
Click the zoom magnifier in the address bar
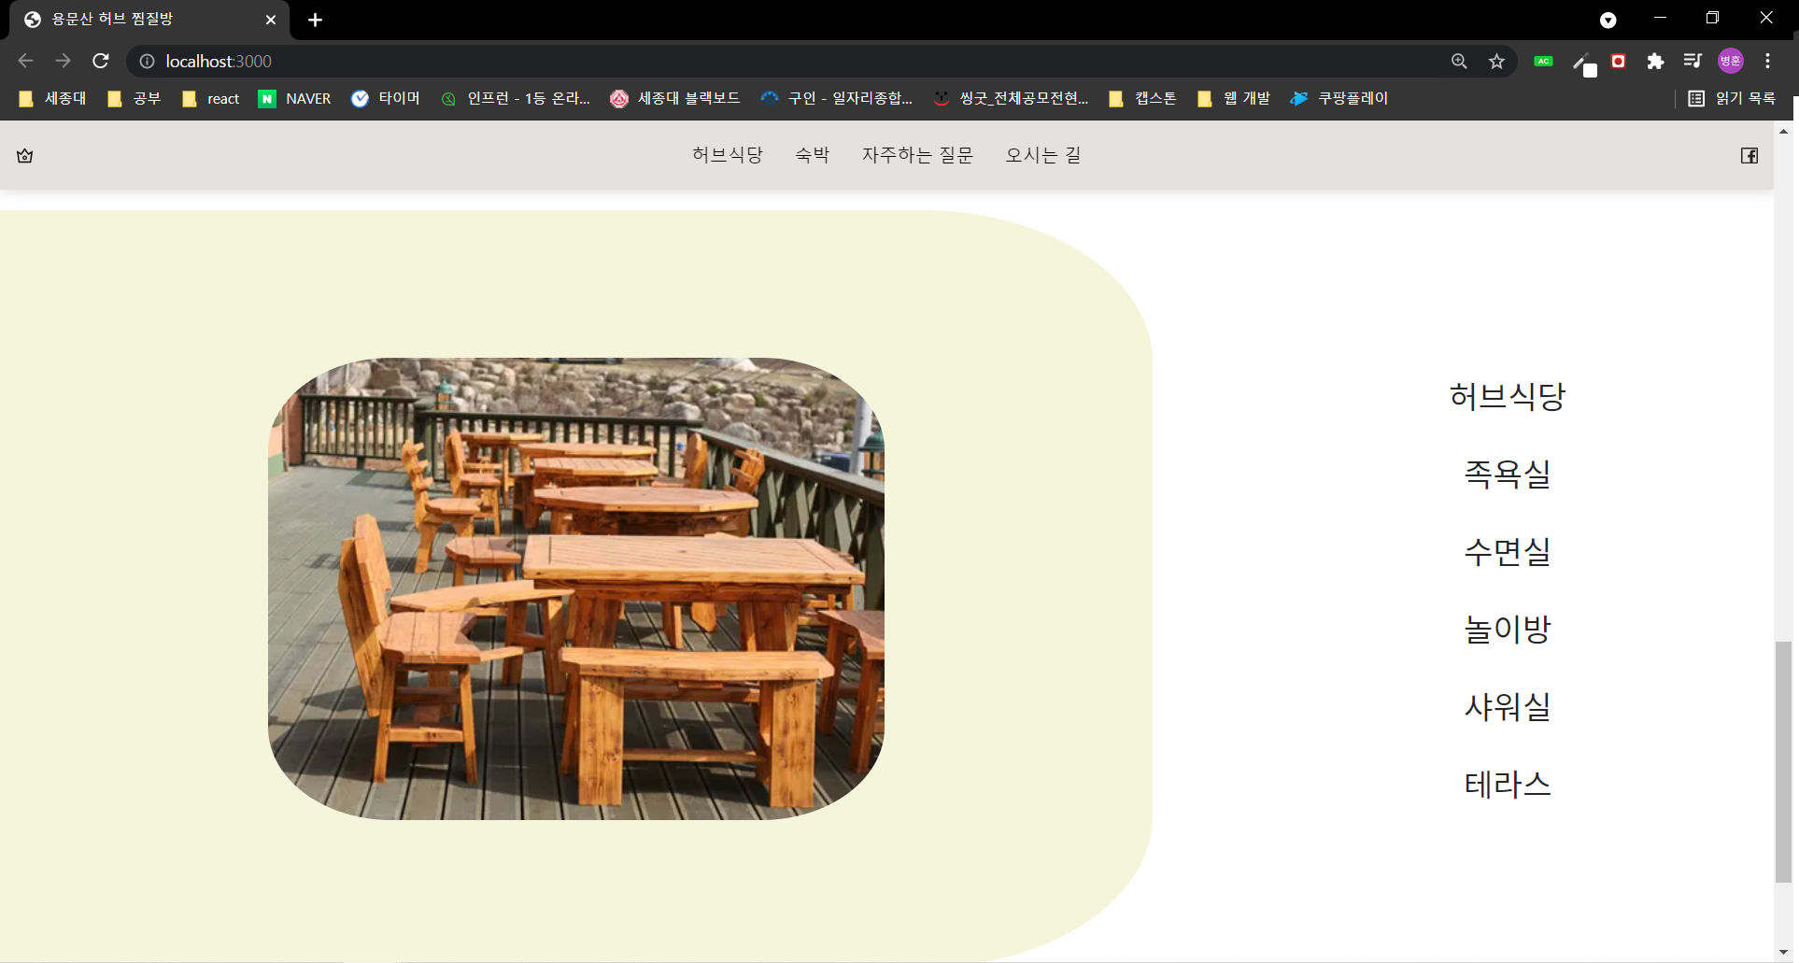tap(1459, 61)
